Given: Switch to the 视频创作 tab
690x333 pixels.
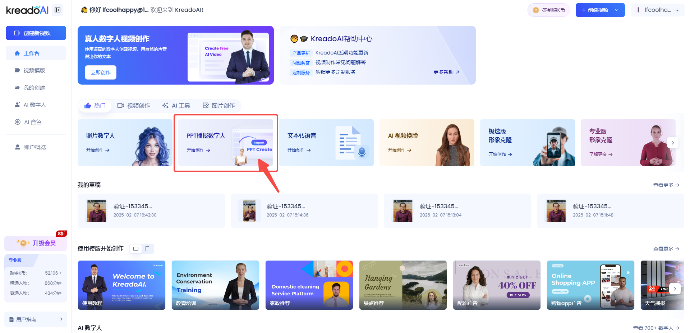Looking at the screenshot, I should (134, 106).
